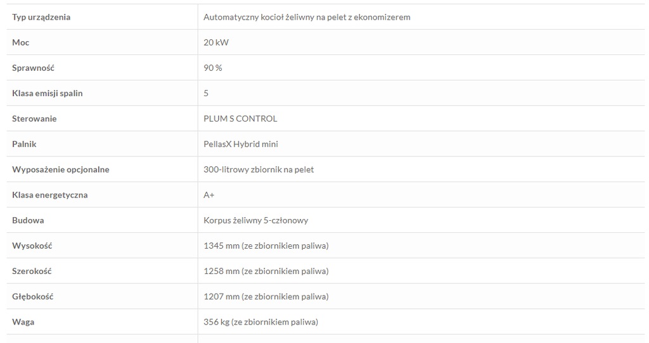Select the '90 %' efficiency value

[x=213, y=68]
